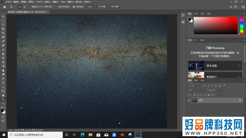Uncheck the scrubby zoom checkbox
The height and width of the screenshot is (138, 246).
(x=74, y=7)
